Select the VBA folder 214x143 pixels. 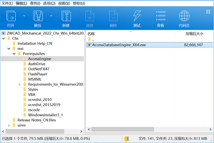[x=29, y=95]
